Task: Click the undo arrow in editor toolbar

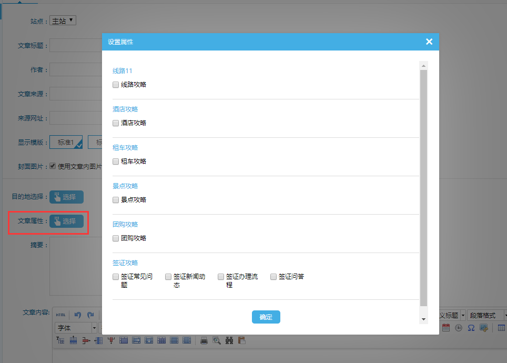Action: pos(78,315)
